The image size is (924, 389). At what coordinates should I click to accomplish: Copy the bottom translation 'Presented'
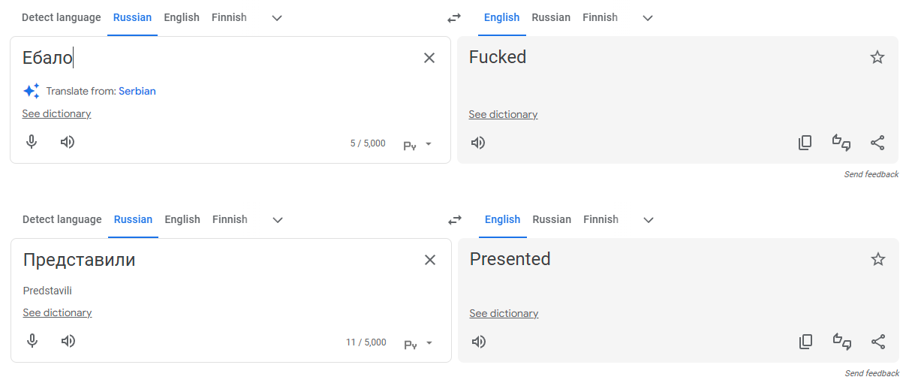pos(805,342)
